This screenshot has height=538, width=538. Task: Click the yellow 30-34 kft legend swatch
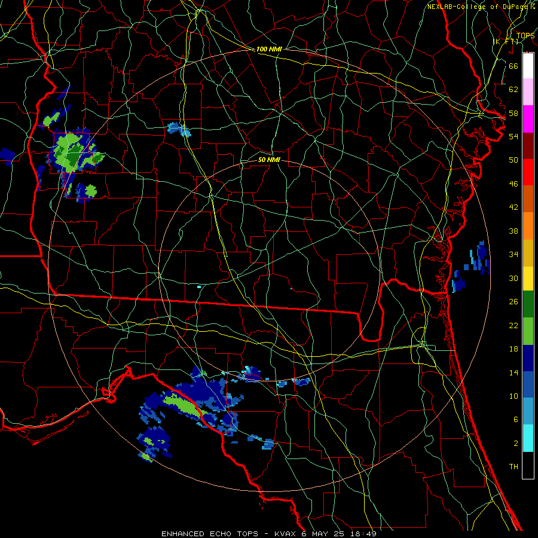pos(528,279)
